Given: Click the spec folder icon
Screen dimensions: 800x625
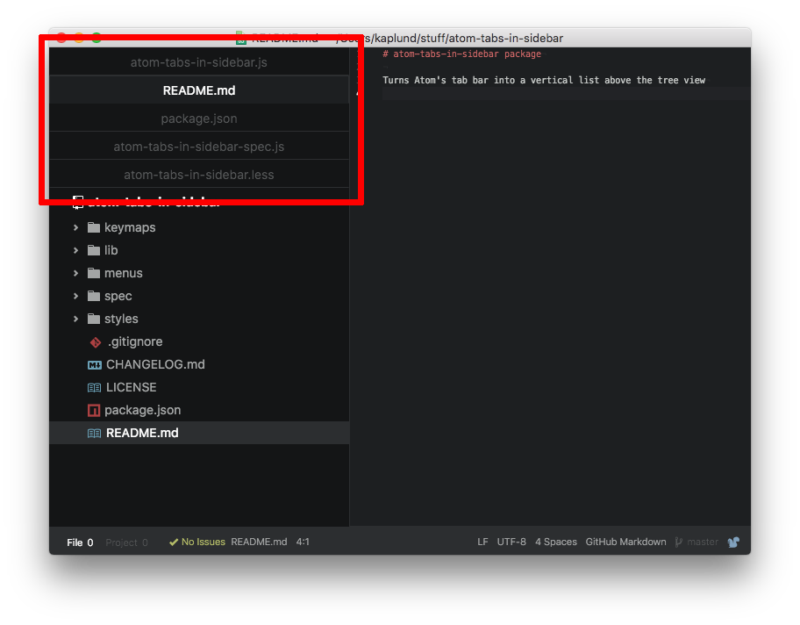Looking at the screenshot, I should tap(94, 296).
